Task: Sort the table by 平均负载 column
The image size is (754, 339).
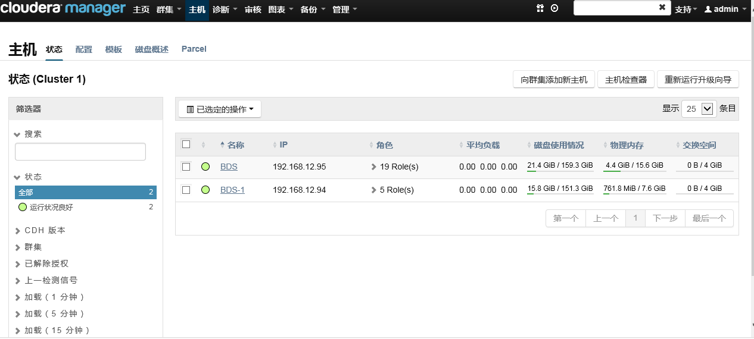Action: coord(479,145)
